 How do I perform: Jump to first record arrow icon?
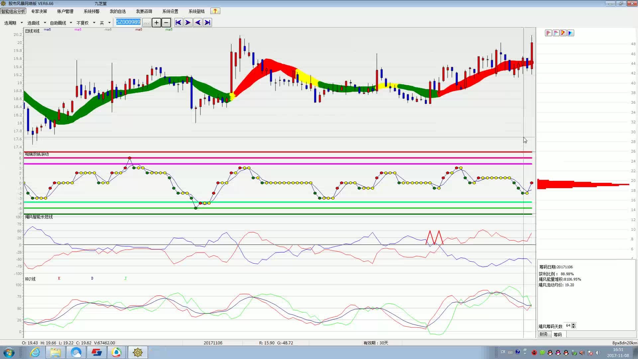click(178, 23)
